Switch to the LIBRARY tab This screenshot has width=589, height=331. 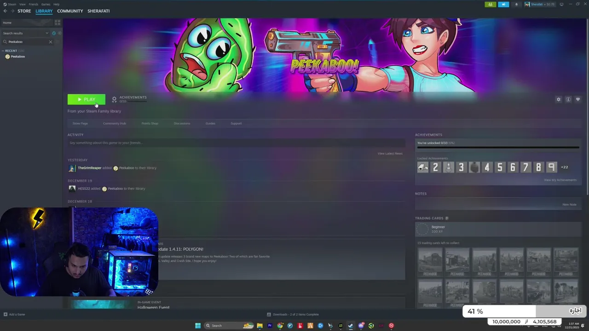click(x=44, y=11)
